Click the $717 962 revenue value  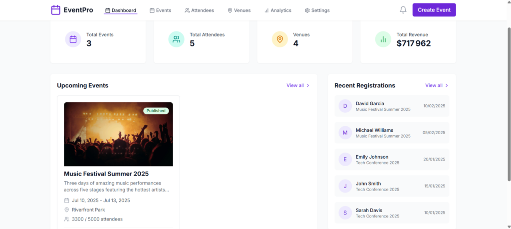click(x=414, y=43)
